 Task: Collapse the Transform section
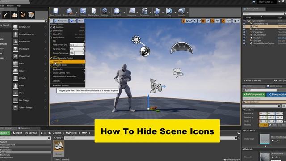[x=243, y=110]
